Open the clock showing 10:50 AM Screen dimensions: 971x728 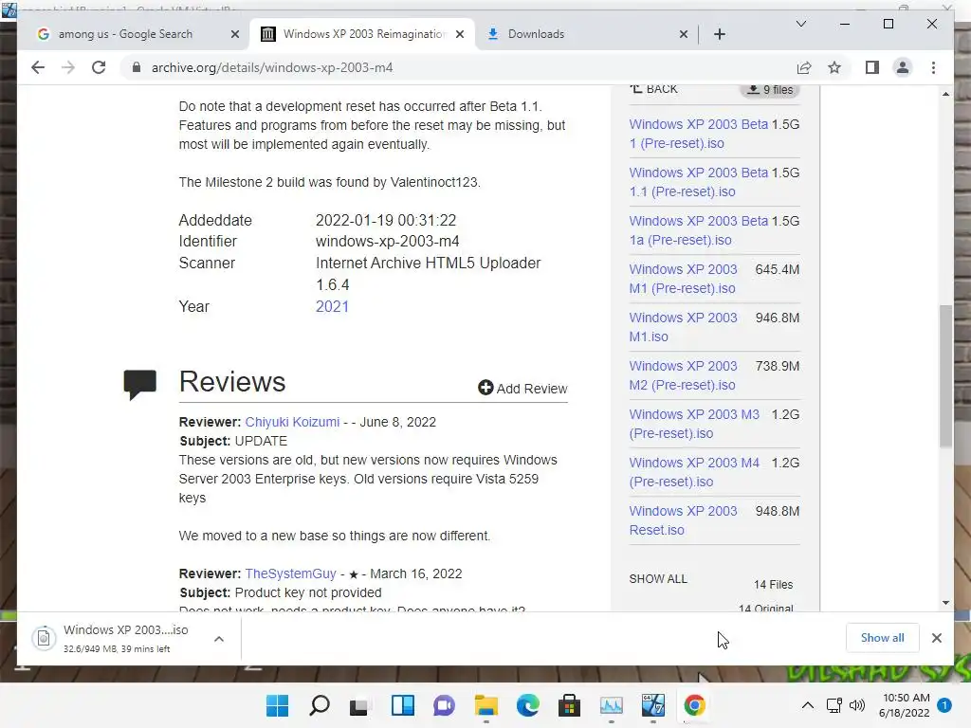pyautogui.click(x=905, y=705)
